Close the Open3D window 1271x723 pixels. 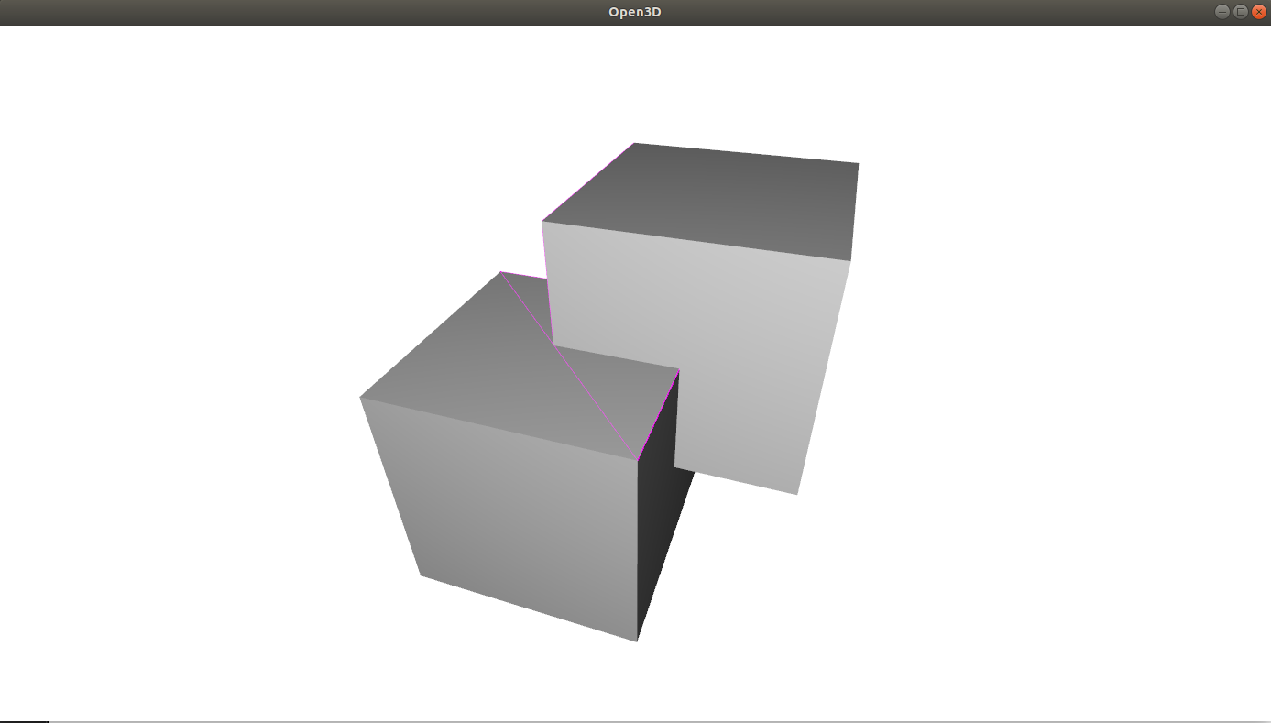[1259, 12]
